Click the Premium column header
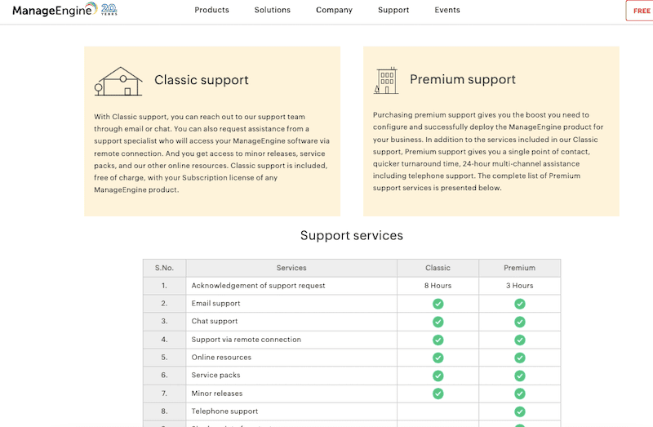The height and width of the screenshot is (427, 653). [519, 268]
